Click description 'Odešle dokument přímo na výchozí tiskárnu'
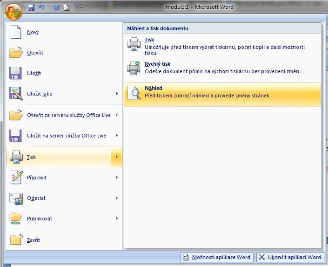This screenshot has height=267, width=328. click(222, 71)
